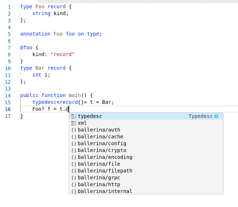Choose ballerina/filepath suggestion
This screenshot has width=238, height=207.
tap(146, 171)
